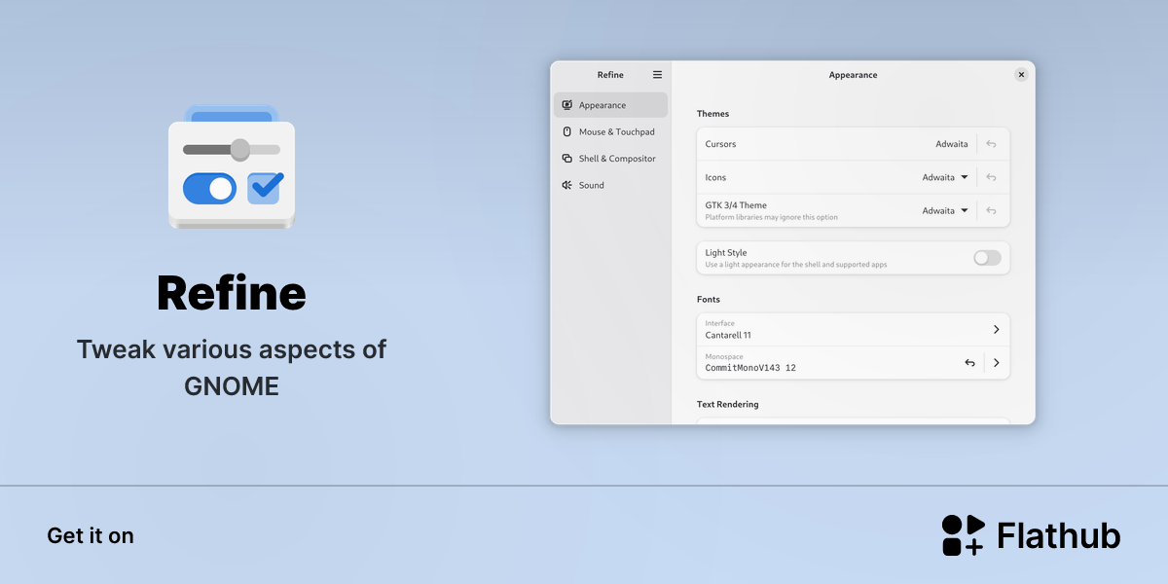
Task: Reset the Monospace font to default
Action: pos(969,363)
